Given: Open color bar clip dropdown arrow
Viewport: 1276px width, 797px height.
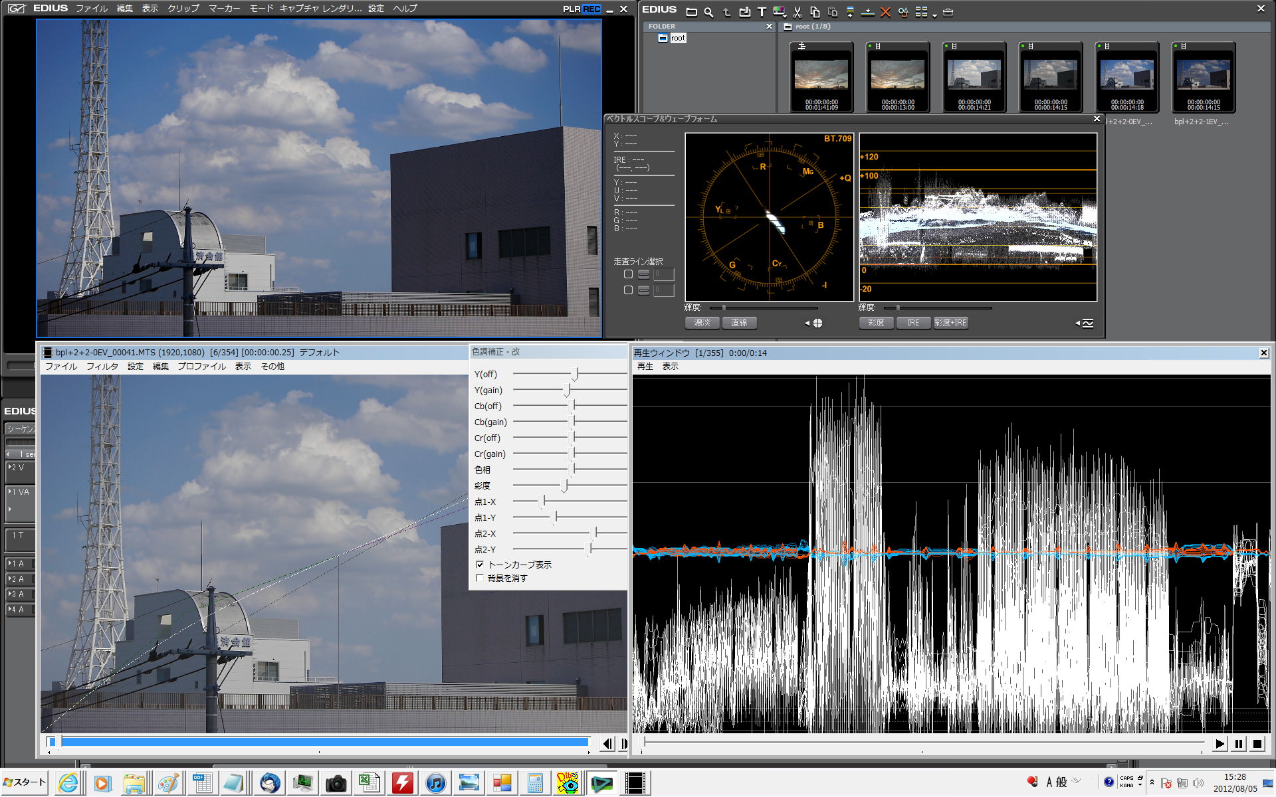Looking at the screenshot, I should [786, 15].
